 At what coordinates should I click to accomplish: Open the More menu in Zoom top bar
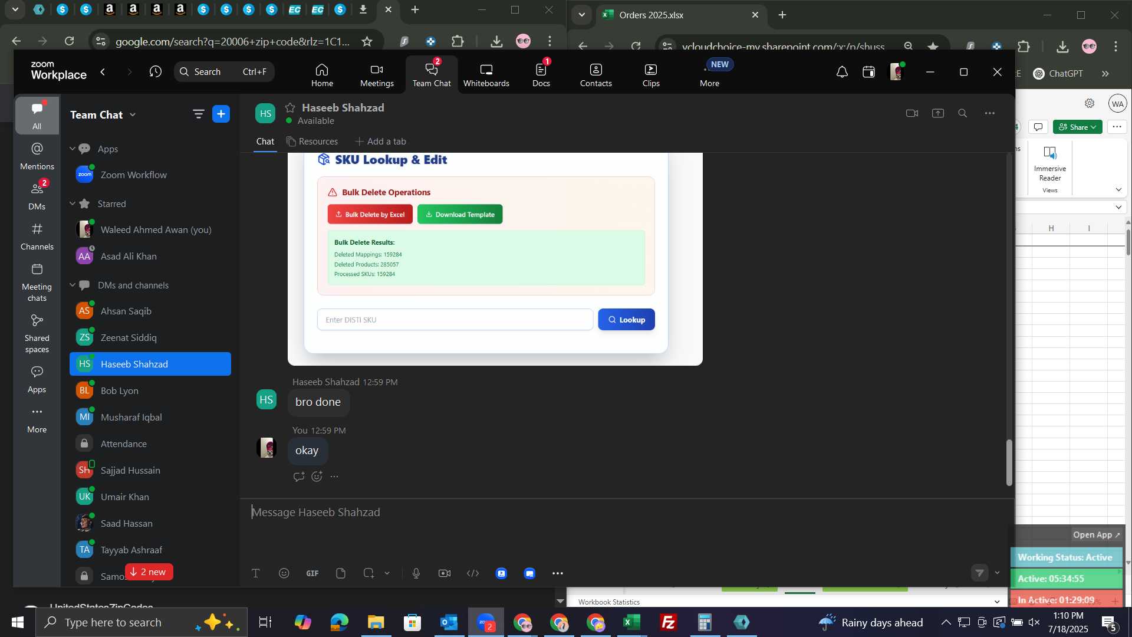[x=709, y=75]
